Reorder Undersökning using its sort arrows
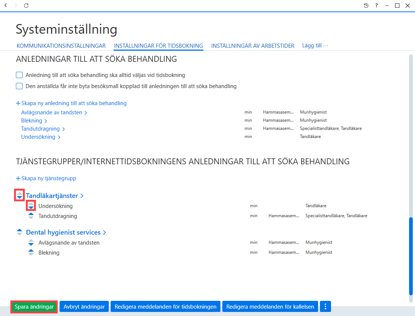The image size is (415, 316). 31,206
